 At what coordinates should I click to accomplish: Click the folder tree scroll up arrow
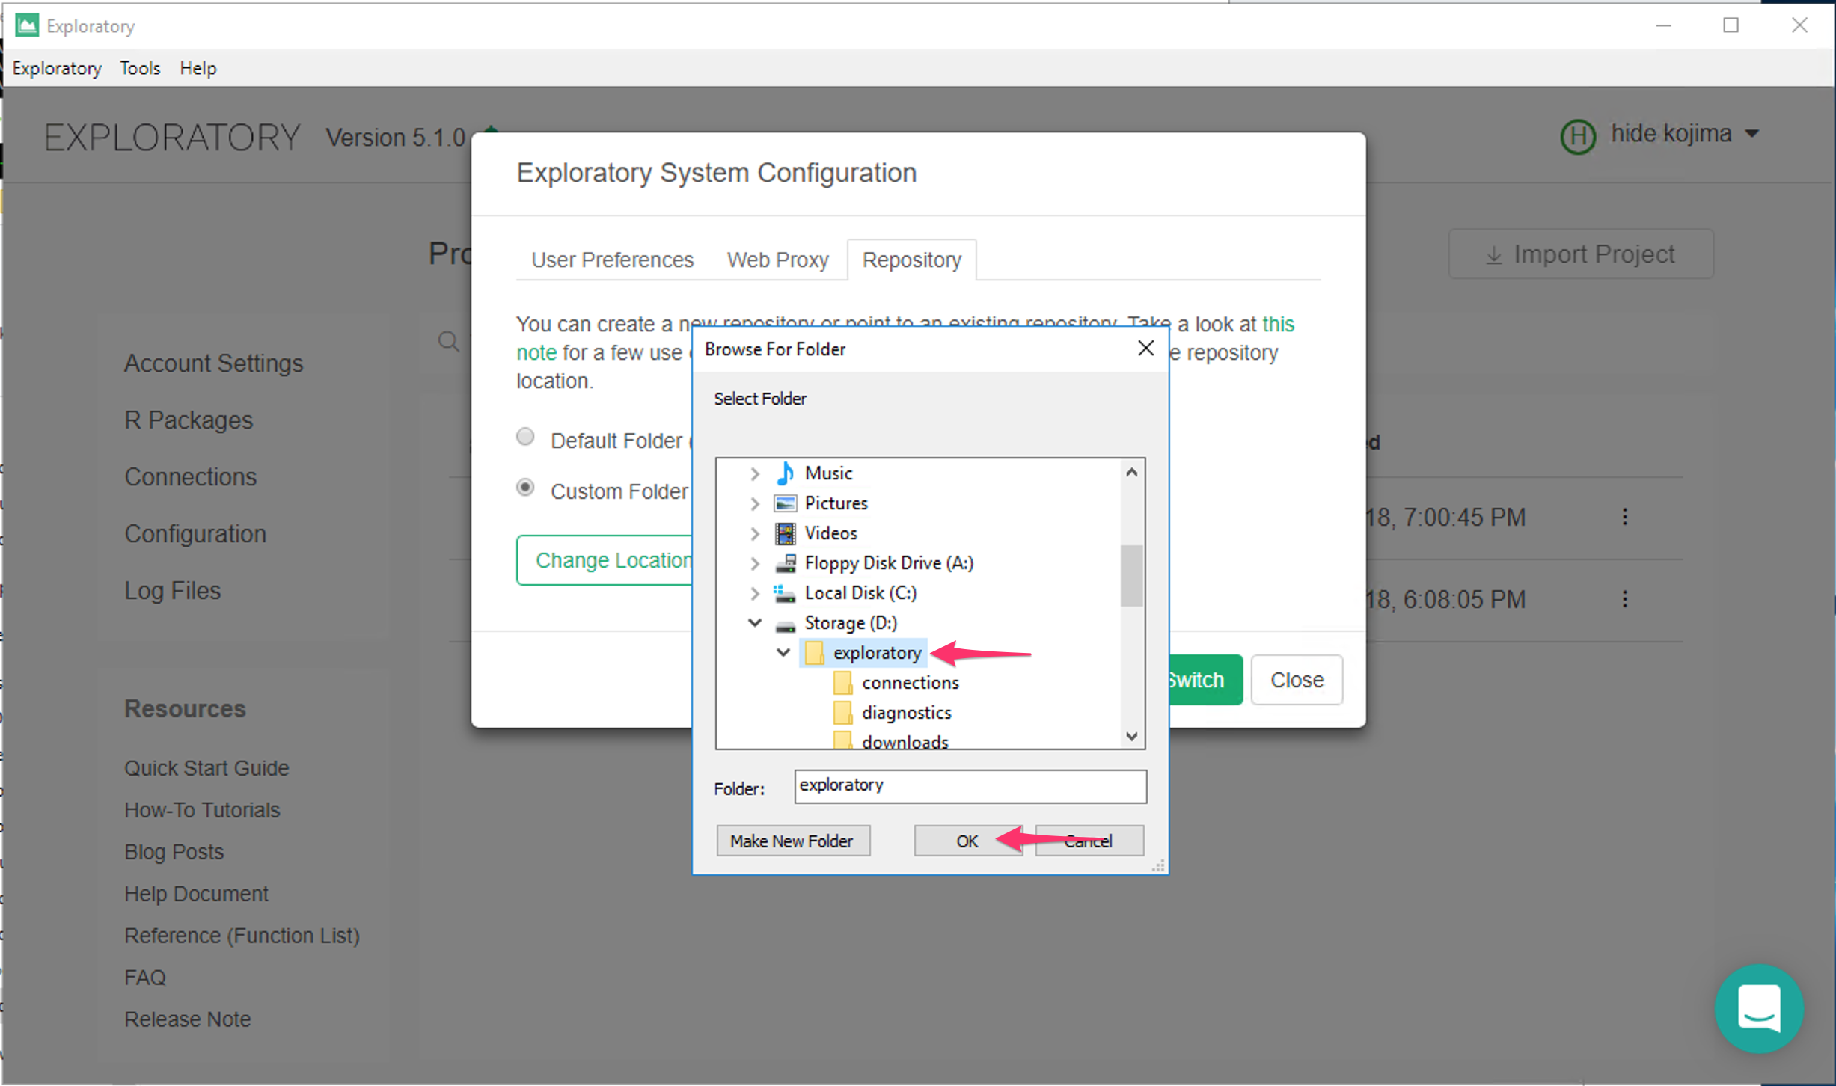(x=1131, y=472)
